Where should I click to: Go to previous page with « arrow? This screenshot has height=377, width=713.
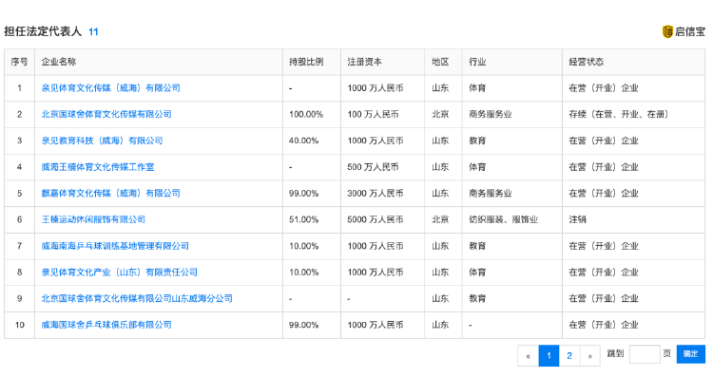pyautogui.click(x=528, y=356)
